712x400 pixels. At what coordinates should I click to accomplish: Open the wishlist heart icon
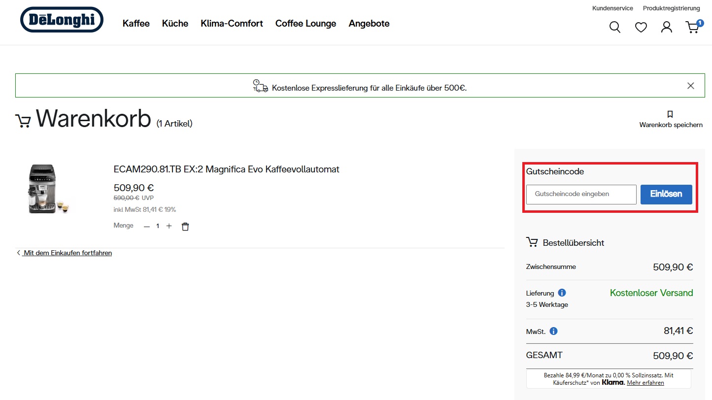point(641,28)
